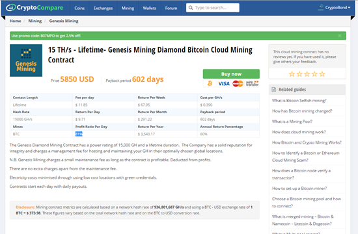Open the Forum menu

tap(171, 8)
